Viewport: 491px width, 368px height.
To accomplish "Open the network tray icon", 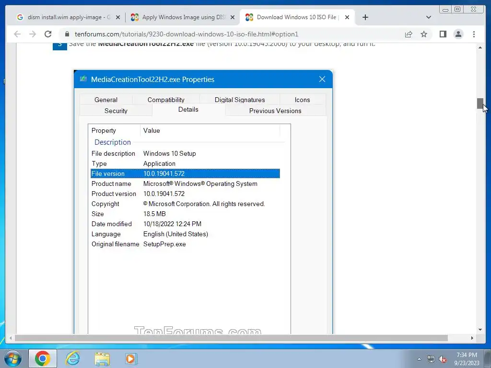I will click(x=431, y=359).
